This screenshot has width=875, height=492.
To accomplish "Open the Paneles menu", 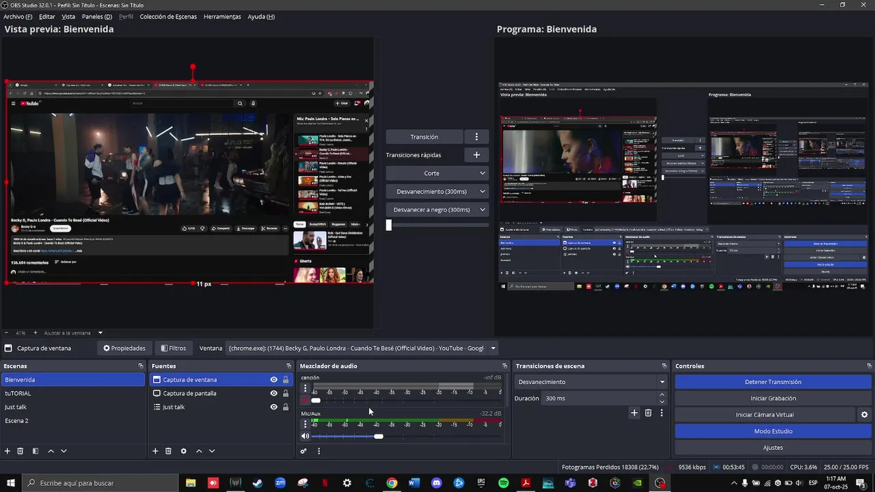I will pos(97,16).
